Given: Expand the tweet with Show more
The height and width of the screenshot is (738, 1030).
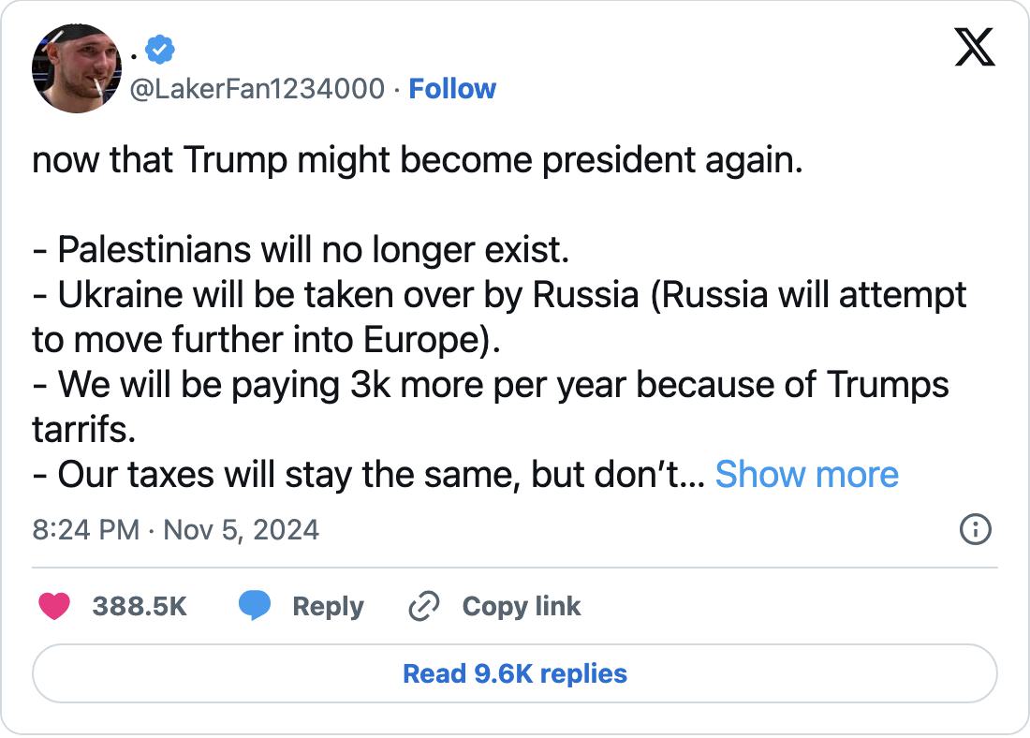Looking at the screenshot, I should (806, 474).
